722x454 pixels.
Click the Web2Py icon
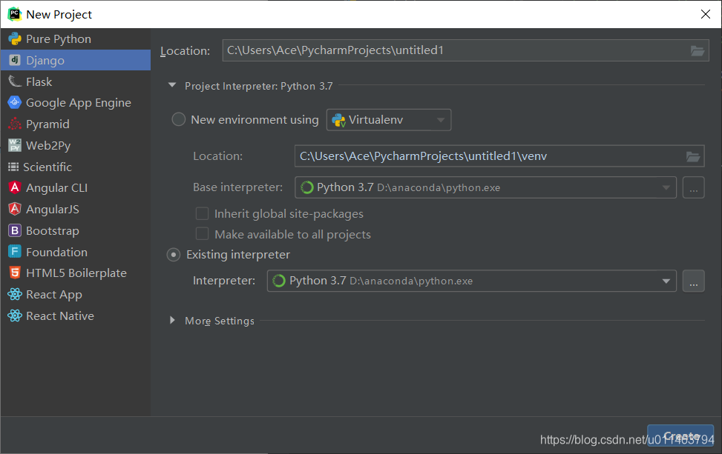tap(15, 145)
